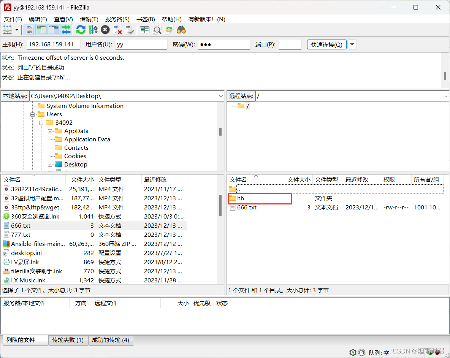Select local file 666.txt
This screenshot has width=450, height=358.
tap(95, 225)
